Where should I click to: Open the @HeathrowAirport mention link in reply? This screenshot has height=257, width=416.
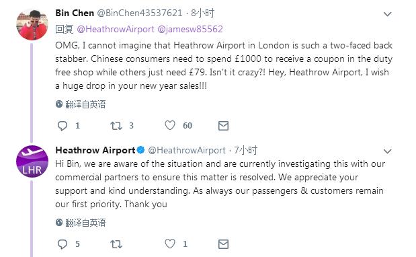pyautogui.click(x=116, y=29)
